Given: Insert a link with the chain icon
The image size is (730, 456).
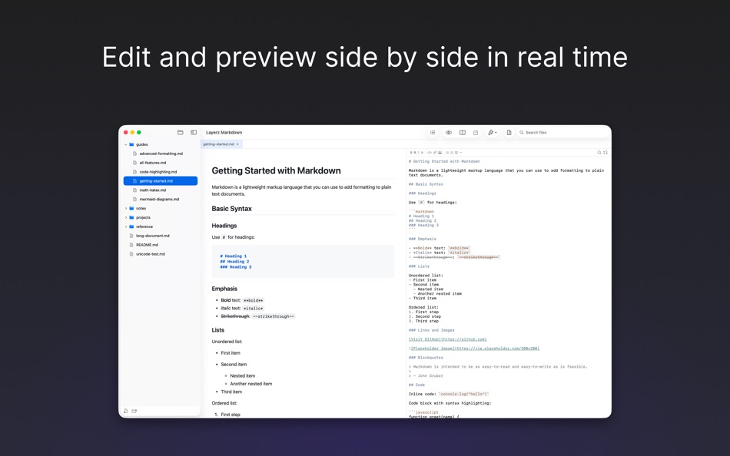Looking at the screenshot, I should (435, 153).
